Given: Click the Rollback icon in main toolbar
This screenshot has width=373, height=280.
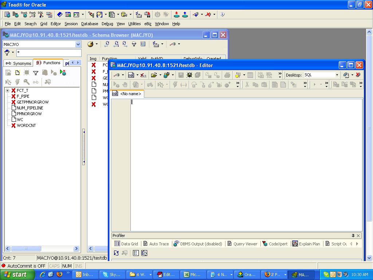Looking at the screenshot, I should pyautogui.click(x=185, y=15).
